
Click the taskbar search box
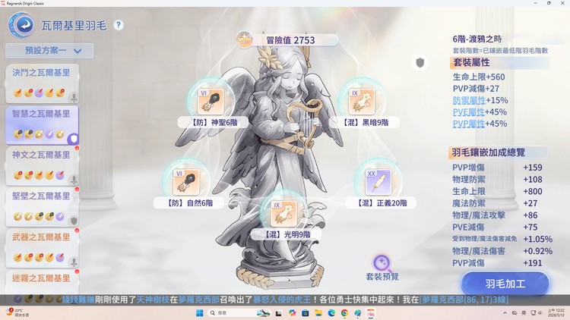[x=238, y=312]
